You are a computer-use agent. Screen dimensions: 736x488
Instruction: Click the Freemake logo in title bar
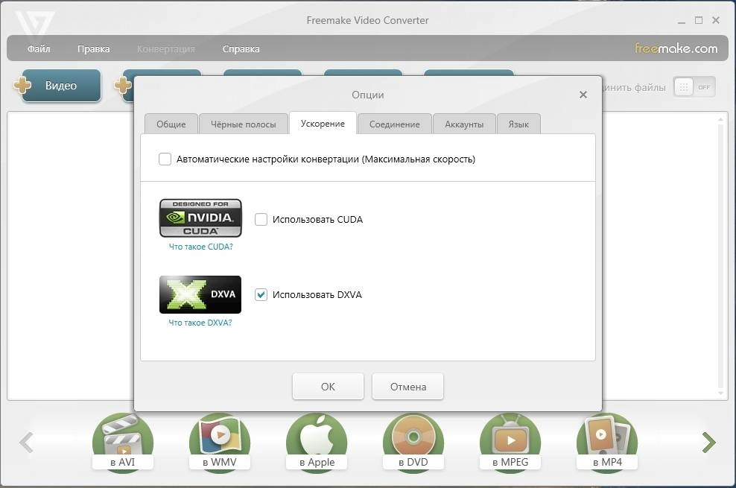coord(35,23)
